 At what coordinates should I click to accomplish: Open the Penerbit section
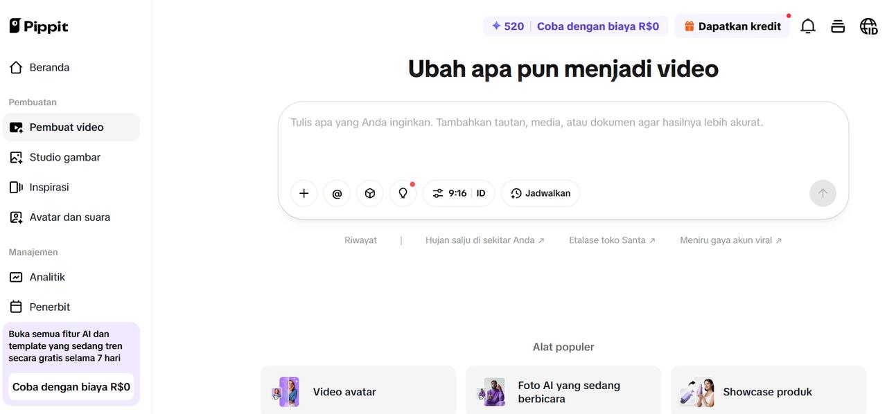[x=49, y=306]
